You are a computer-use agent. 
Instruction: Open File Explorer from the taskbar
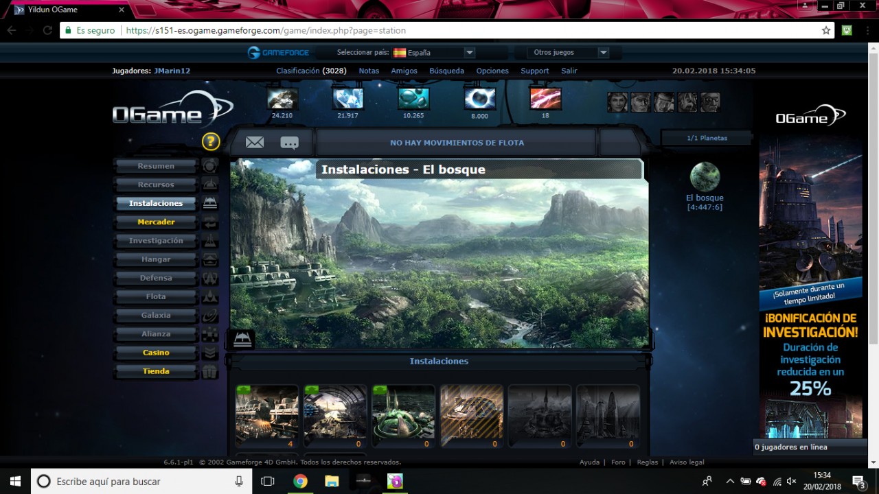331,481
